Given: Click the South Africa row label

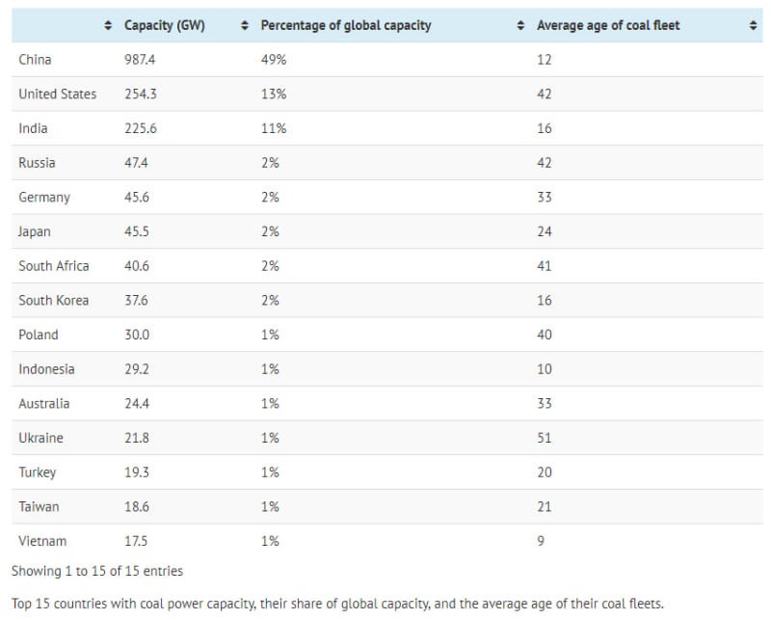Looking at the screenshot, I should tap(54, 266).
